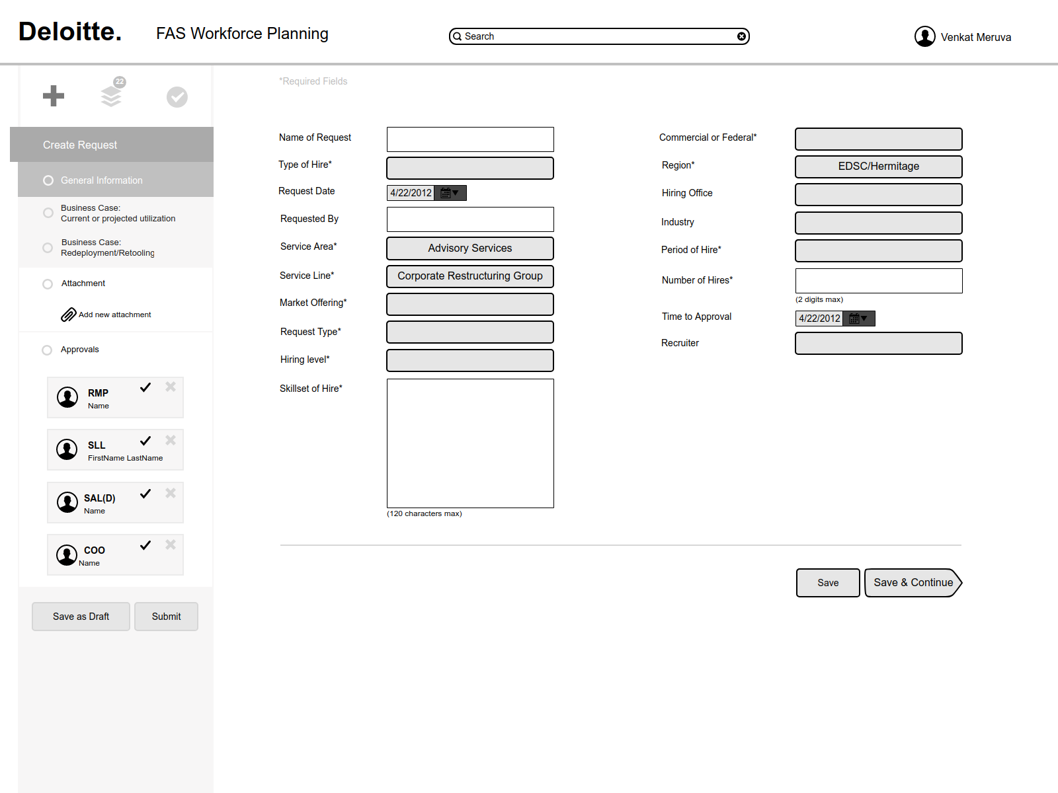Image resolution: width=1058 pixels, height=793 pixels.
Task: Click the plus icon to add a request
Action: tap(54, 96)
